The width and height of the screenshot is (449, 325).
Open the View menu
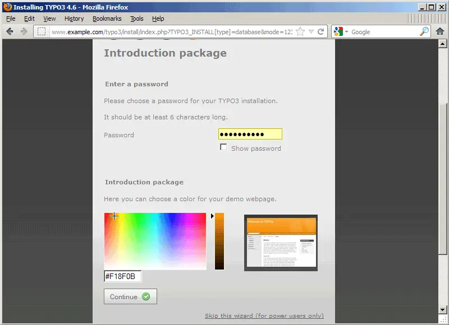pyautogui.click(x=49, y=18)
